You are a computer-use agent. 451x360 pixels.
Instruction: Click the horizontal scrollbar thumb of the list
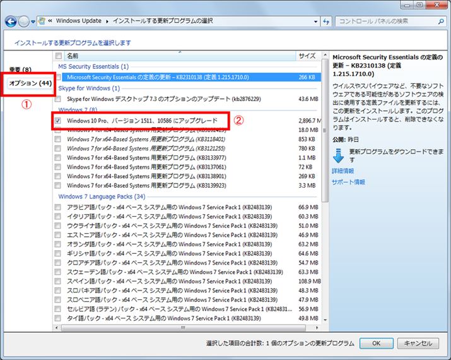pos(184,328)
